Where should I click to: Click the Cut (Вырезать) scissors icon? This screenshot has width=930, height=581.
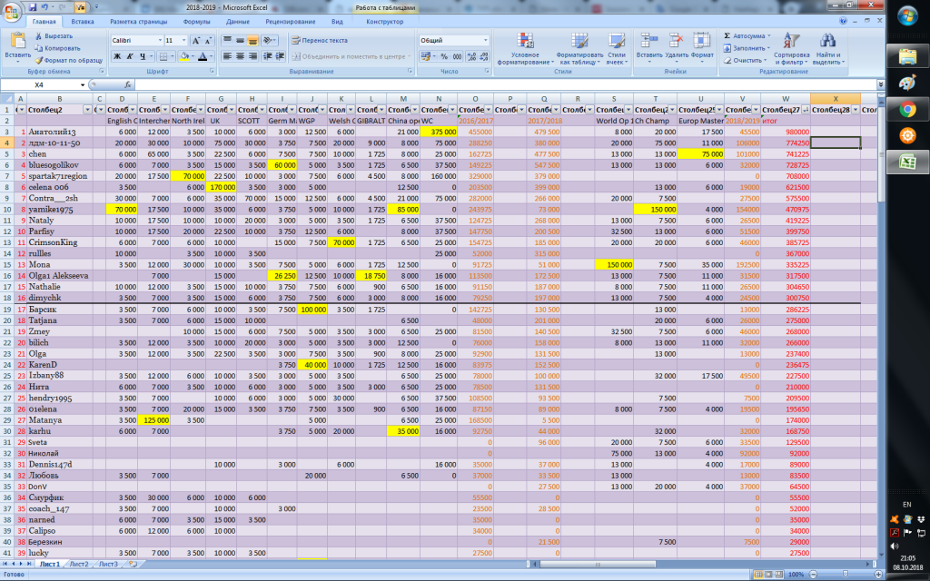[38, 35]
